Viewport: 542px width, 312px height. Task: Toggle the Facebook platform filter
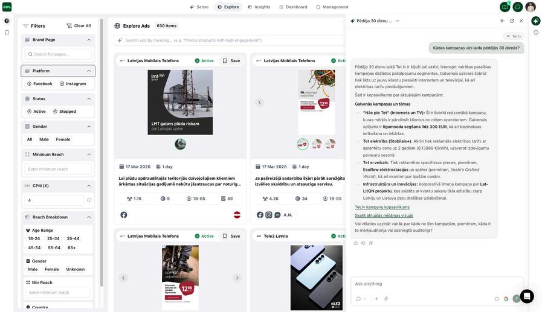(40, 84)
